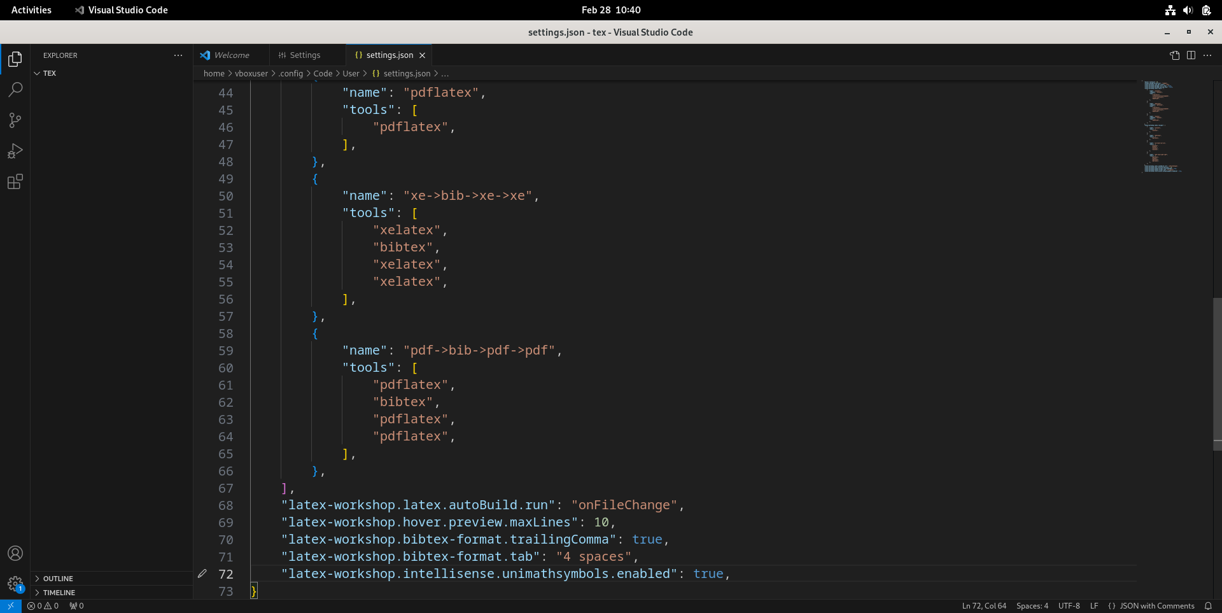Close the settings.json tab
This screenshot has height=613, width=1222.
[422, 55]
